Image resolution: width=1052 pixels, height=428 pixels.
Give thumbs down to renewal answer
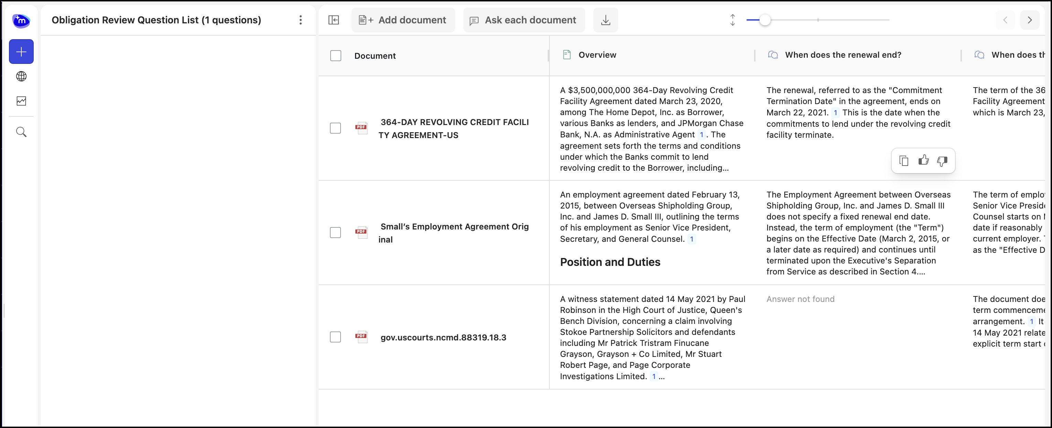point(942,161)
